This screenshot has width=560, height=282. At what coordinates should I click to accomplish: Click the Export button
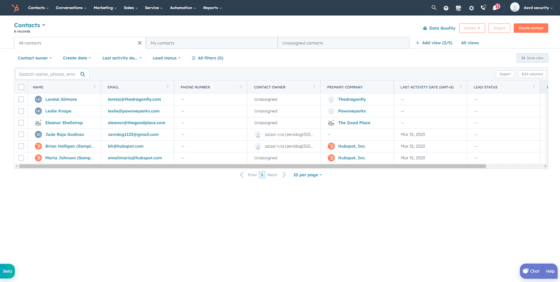click(x=505, y=74)
